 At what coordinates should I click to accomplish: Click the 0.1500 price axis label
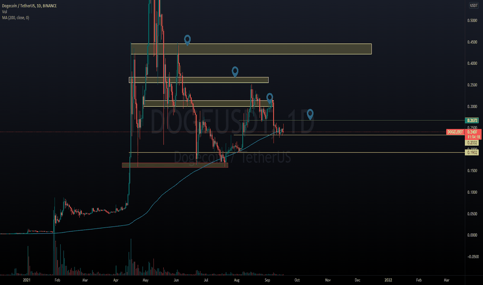[x=472, y=170]
